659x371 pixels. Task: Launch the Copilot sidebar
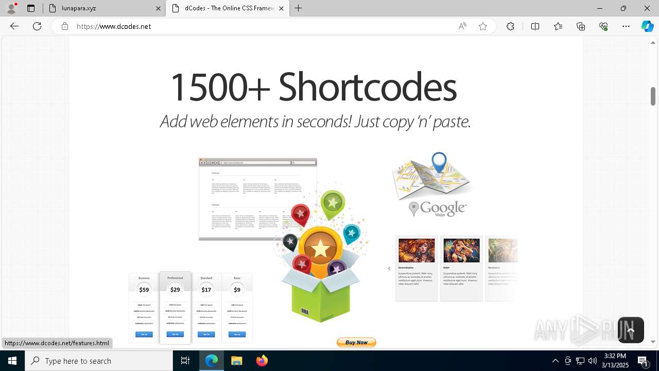point(647,26)
